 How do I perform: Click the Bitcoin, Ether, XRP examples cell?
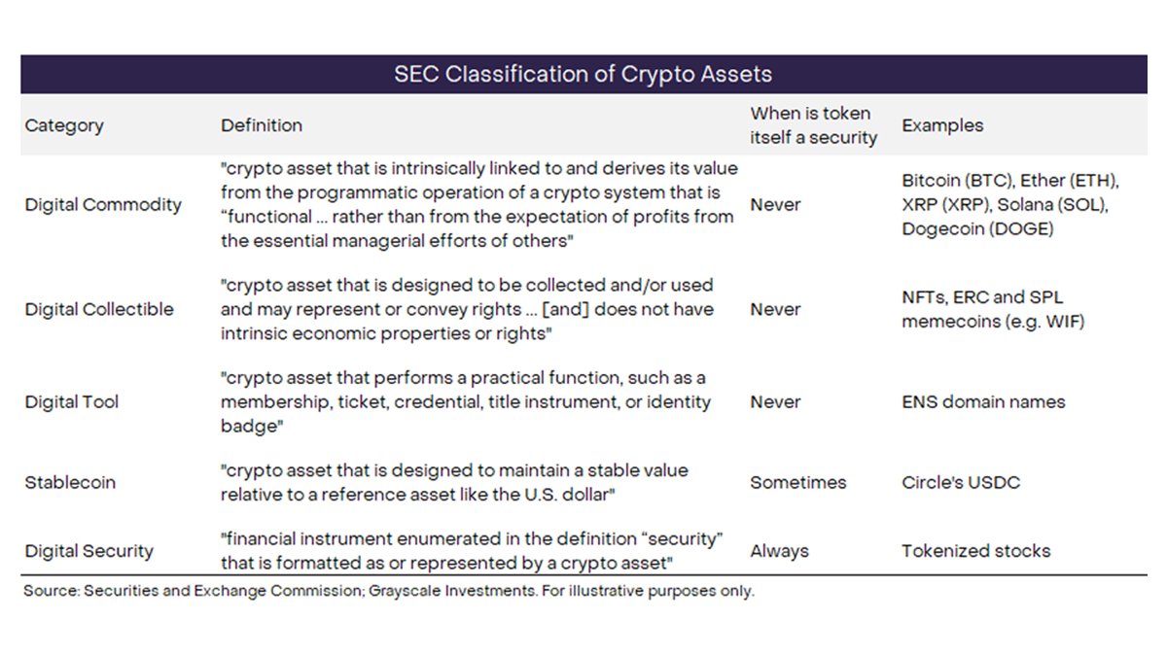click(x=1011, y=204)
